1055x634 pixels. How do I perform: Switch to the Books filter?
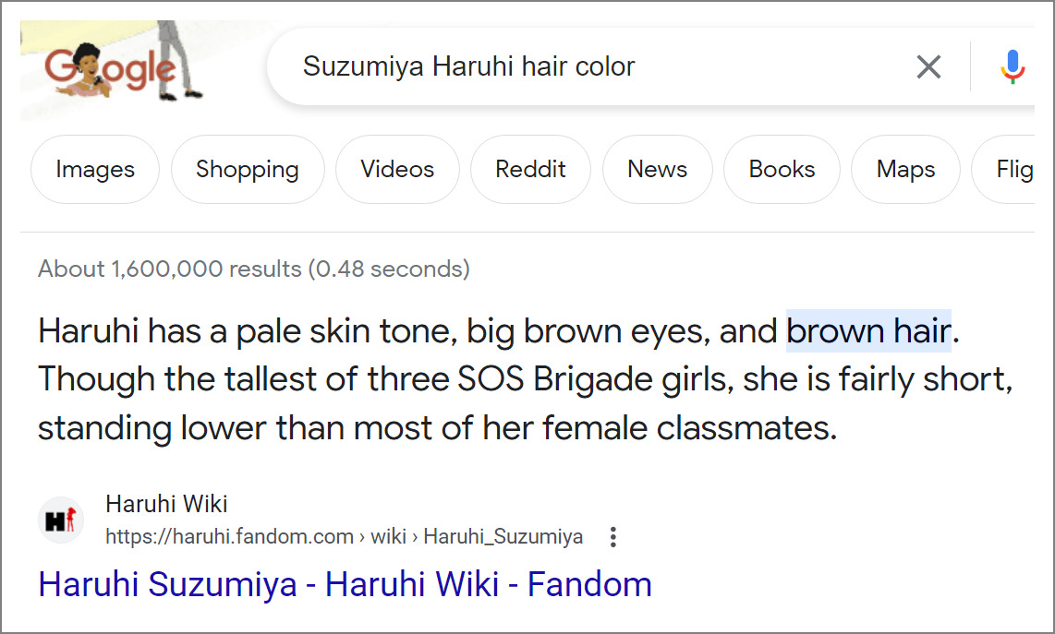(x=782, y=170)
